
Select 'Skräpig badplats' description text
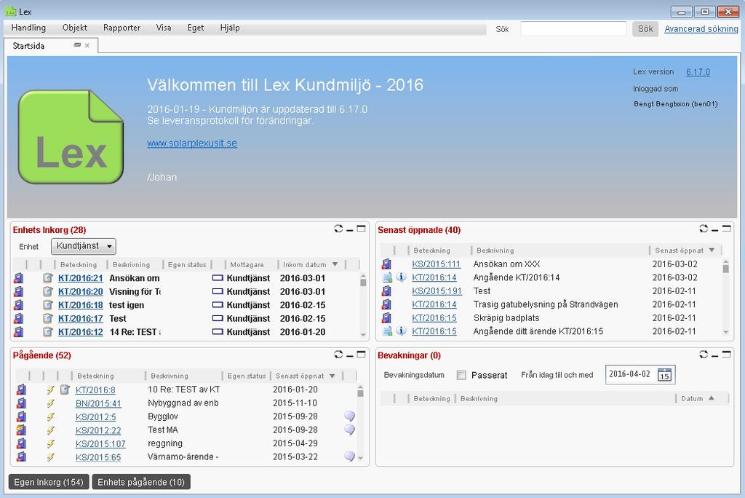point(506,317)
